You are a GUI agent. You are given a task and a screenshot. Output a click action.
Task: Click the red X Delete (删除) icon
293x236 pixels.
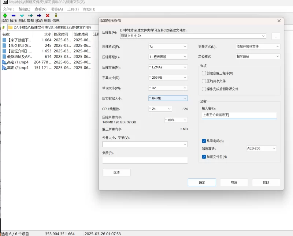click(48, 15)
